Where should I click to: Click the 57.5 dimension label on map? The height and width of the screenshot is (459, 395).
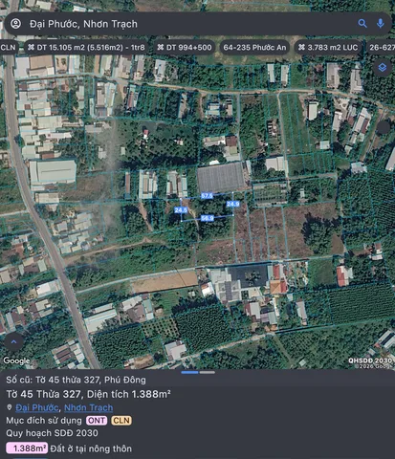(x=207, y=196)
